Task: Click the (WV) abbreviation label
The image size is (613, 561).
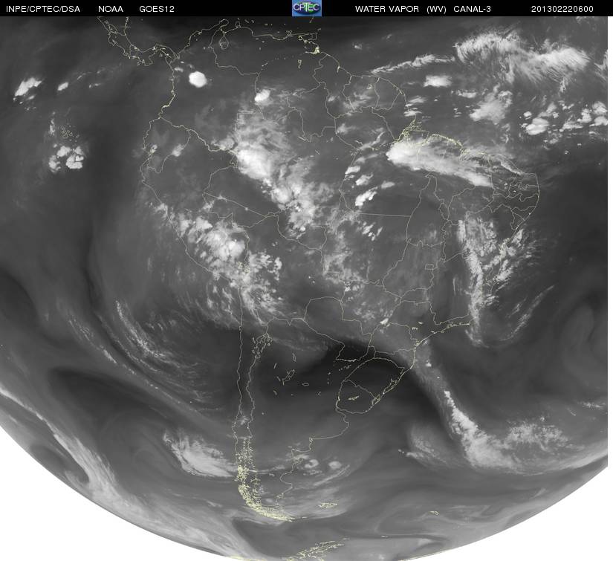Action: (436, 9)
